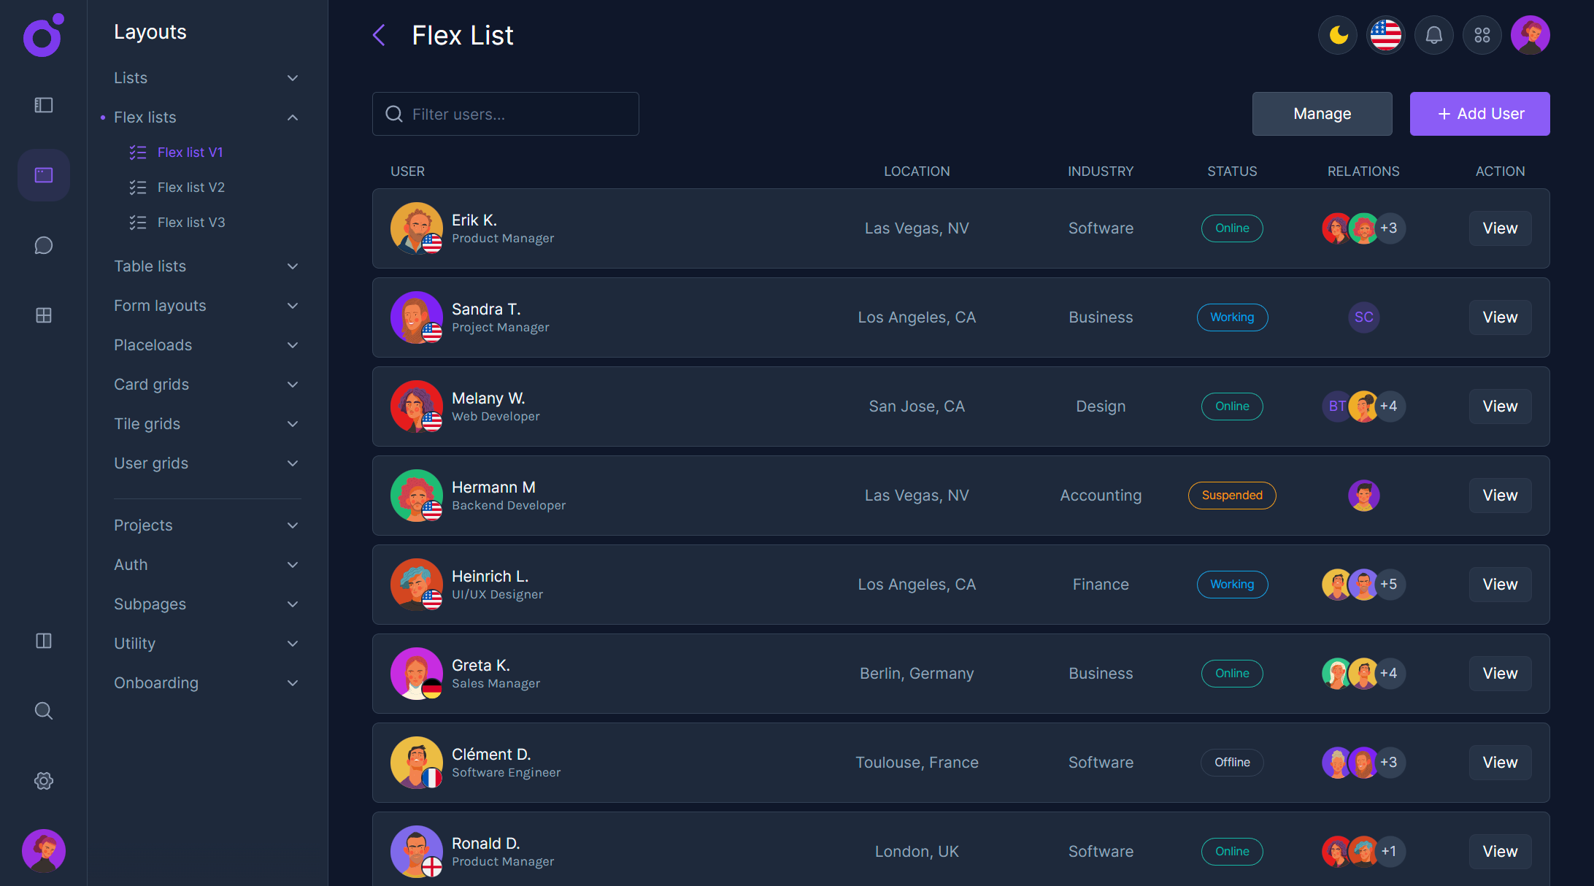The image size is (1594, 886).
Task: Click the grid icon in the left sidebar
Action: coord(43,315)
